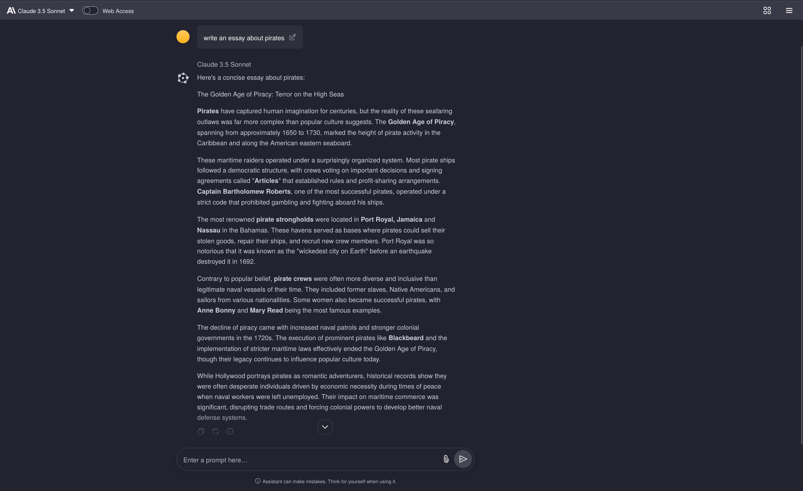Click the Anthropic logo in the top bar
This screenshot has width=803, height=491.
coord(11,11)
